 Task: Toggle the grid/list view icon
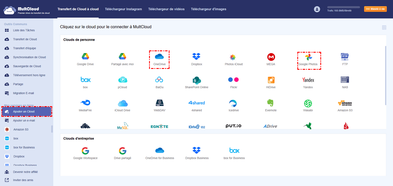384,27
